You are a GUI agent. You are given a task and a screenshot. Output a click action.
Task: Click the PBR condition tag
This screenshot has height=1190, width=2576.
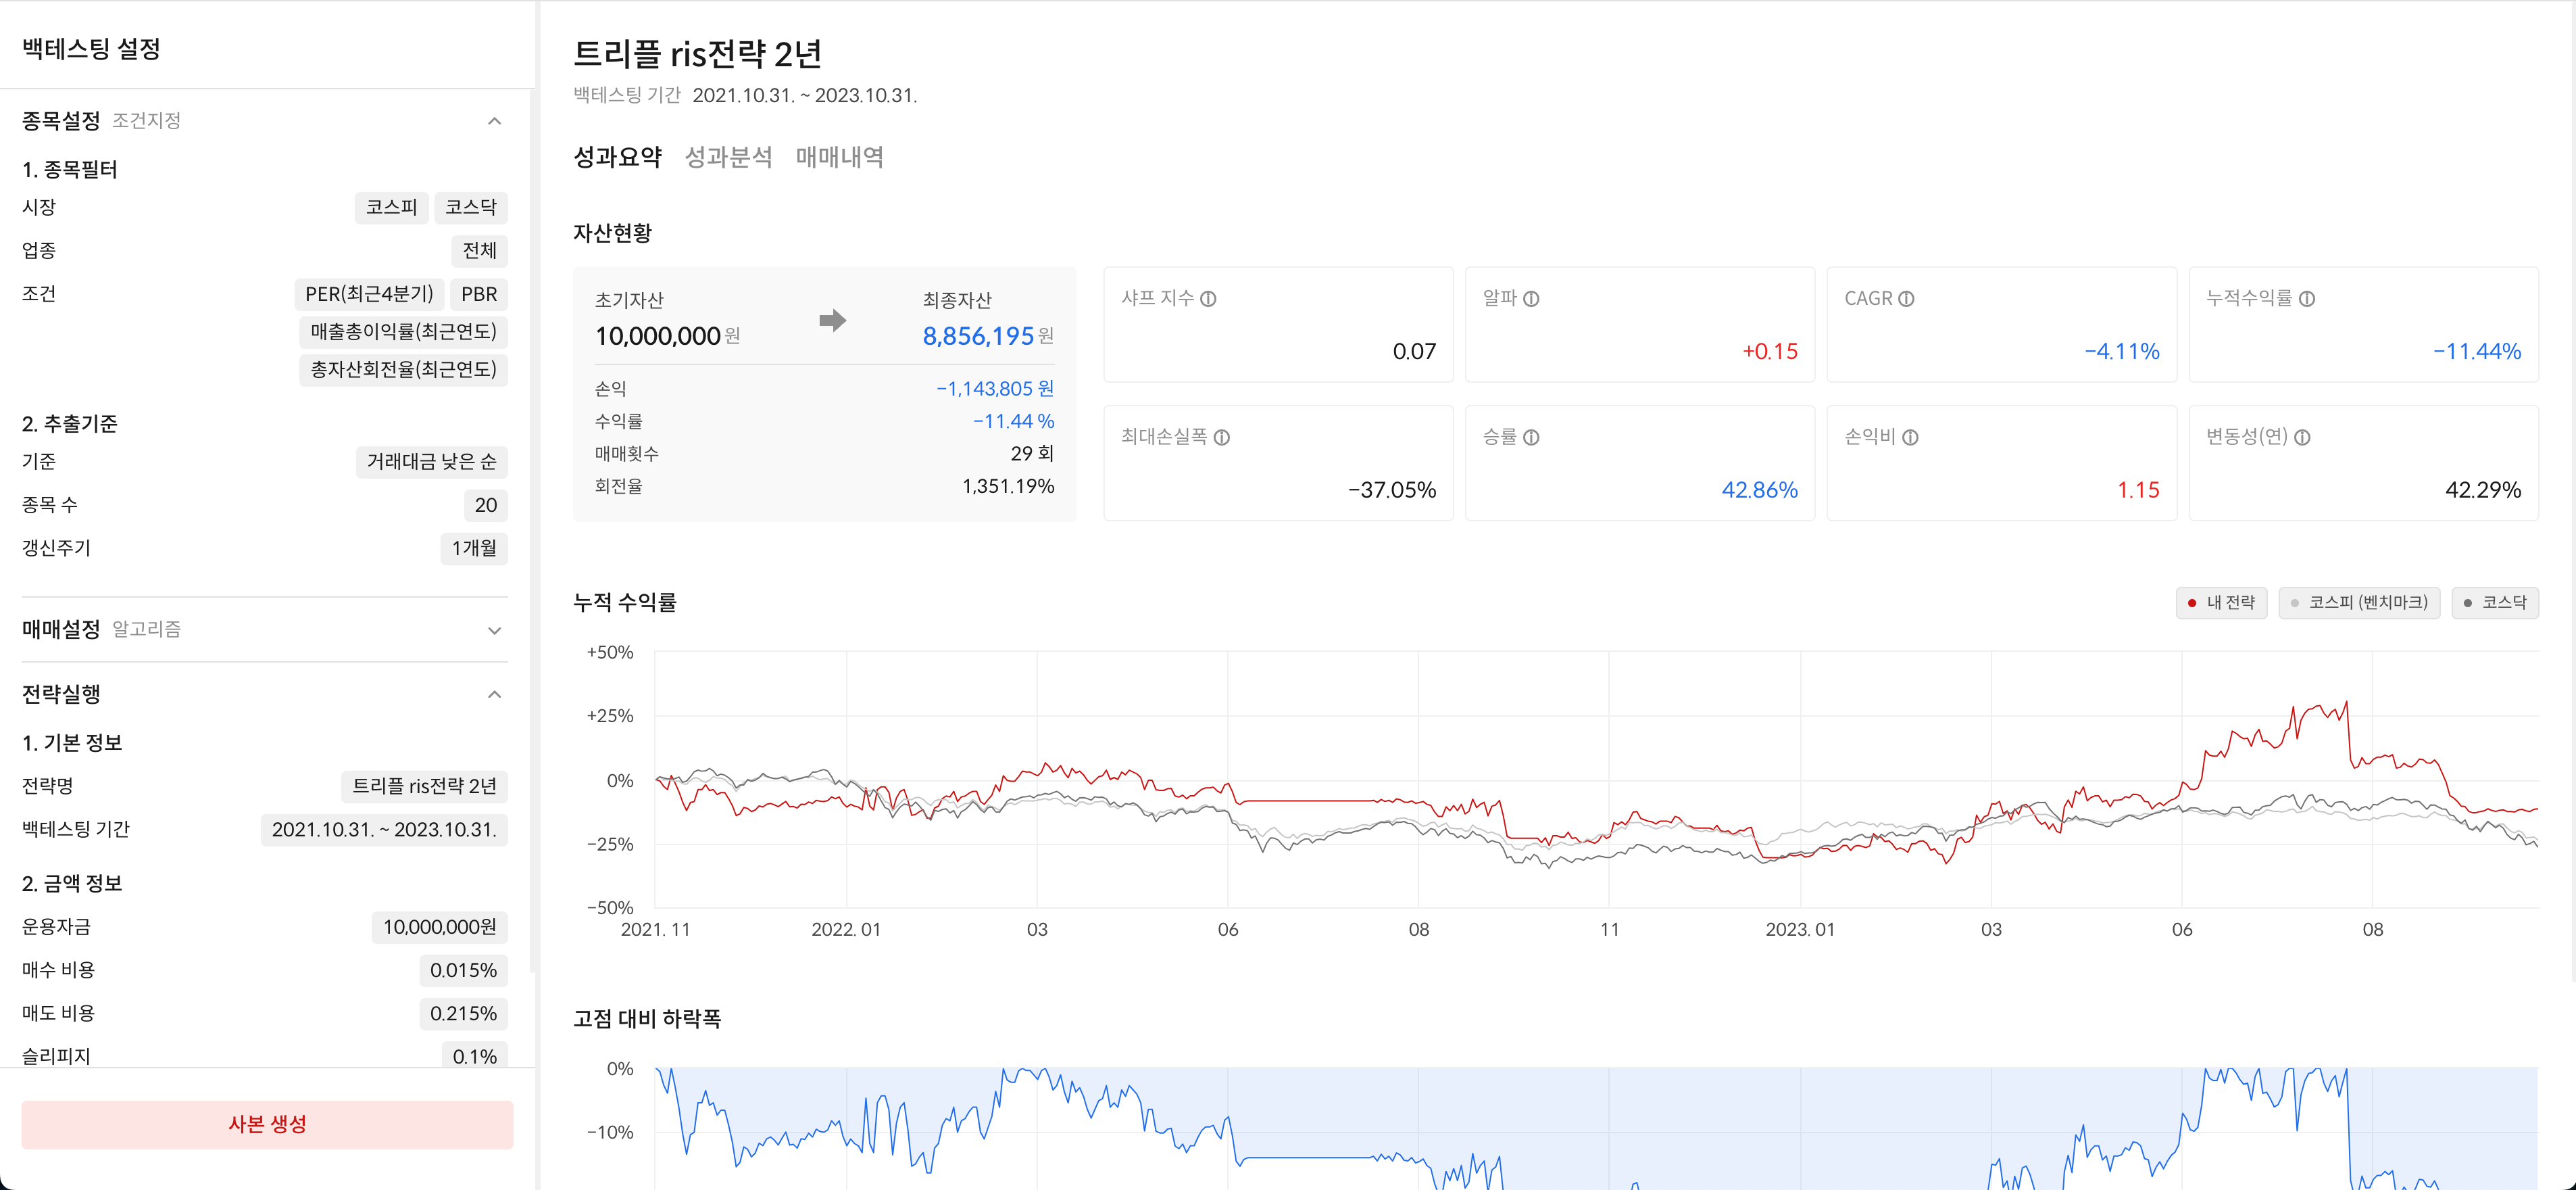pos(479,294)
